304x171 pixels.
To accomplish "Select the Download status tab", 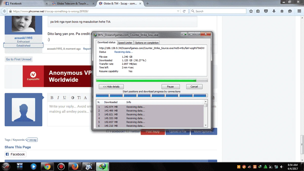I will pos(106,42).
